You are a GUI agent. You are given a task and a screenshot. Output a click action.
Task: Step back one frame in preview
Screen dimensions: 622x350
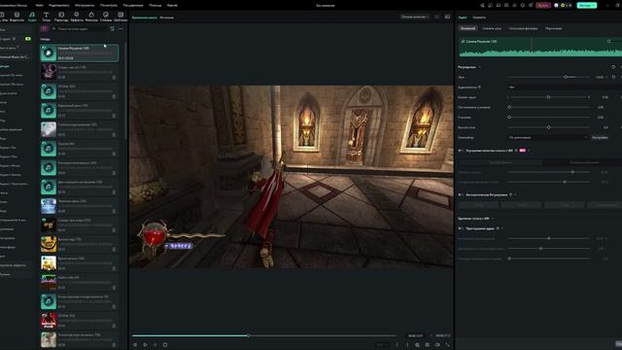click(135, 345)
